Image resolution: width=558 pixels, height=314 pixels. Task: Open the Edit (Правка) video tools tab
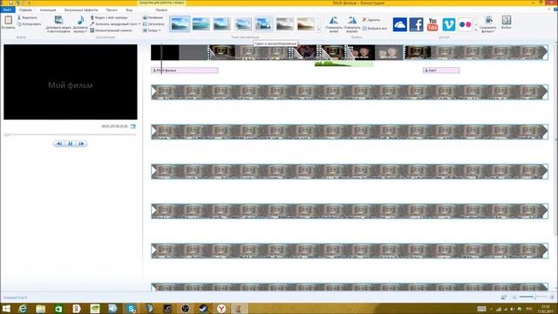161,10
